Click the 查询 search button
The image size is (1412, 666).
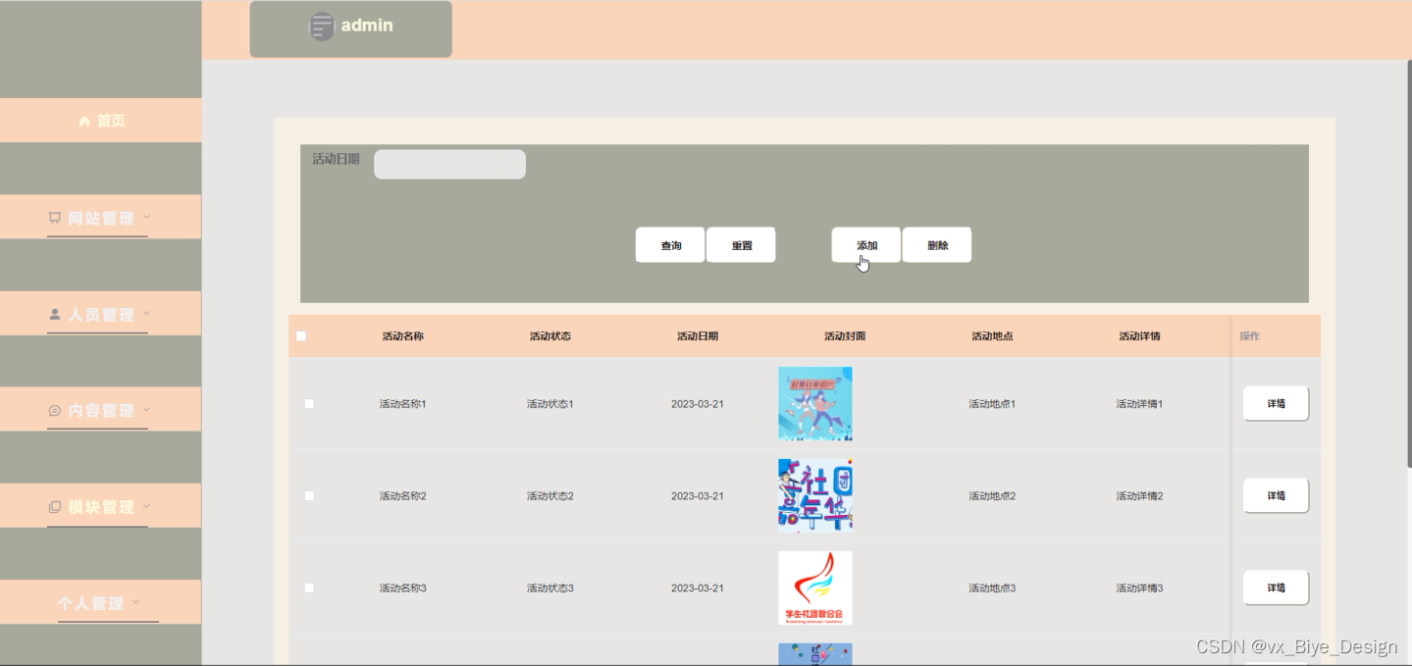click(x=670, y=245)
